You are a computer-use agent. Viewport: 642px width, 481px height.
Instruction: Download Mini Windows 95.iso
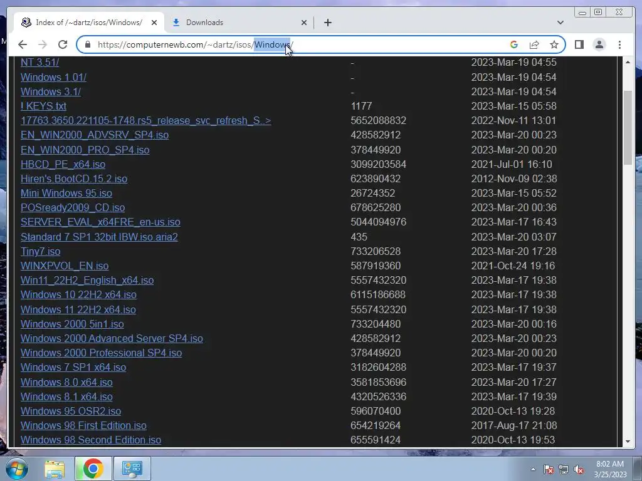(66, 193)
